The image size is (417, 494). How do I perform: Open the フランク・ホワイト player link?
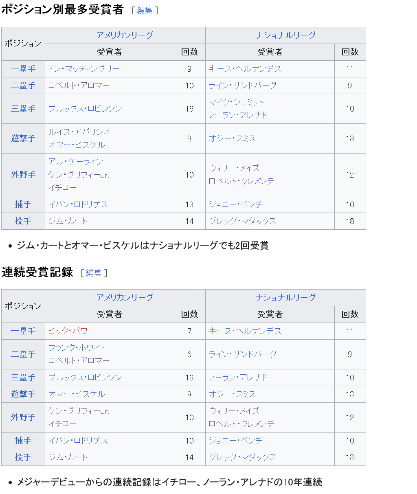click(77, 348)
